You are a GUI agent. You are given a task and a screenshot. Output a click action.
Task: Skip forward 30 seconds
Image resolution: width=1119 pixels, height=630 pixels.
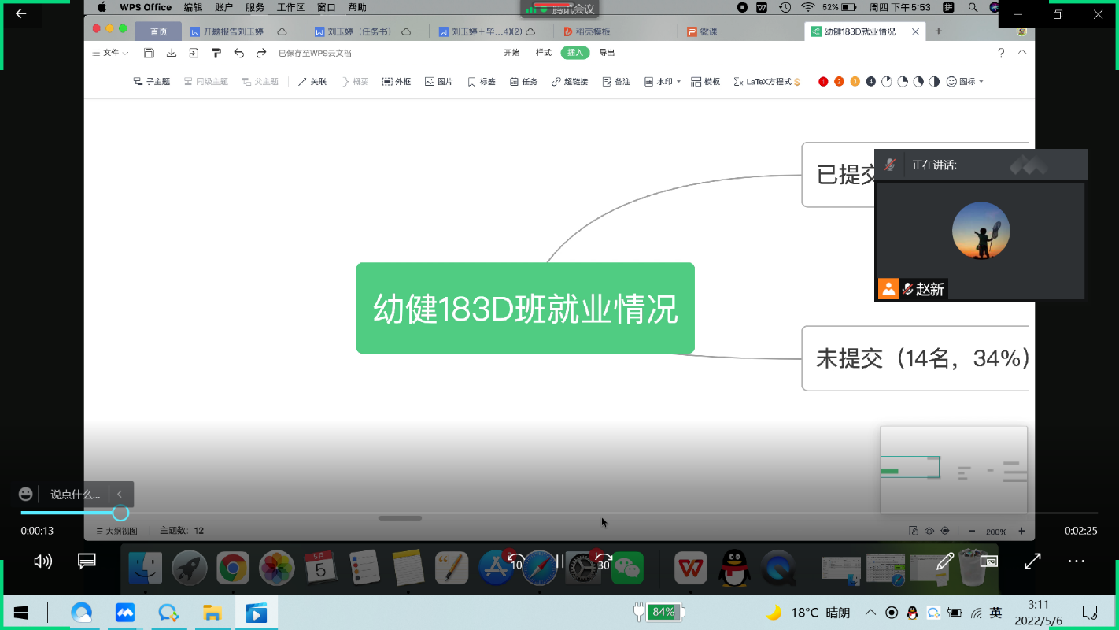(603, 561)
